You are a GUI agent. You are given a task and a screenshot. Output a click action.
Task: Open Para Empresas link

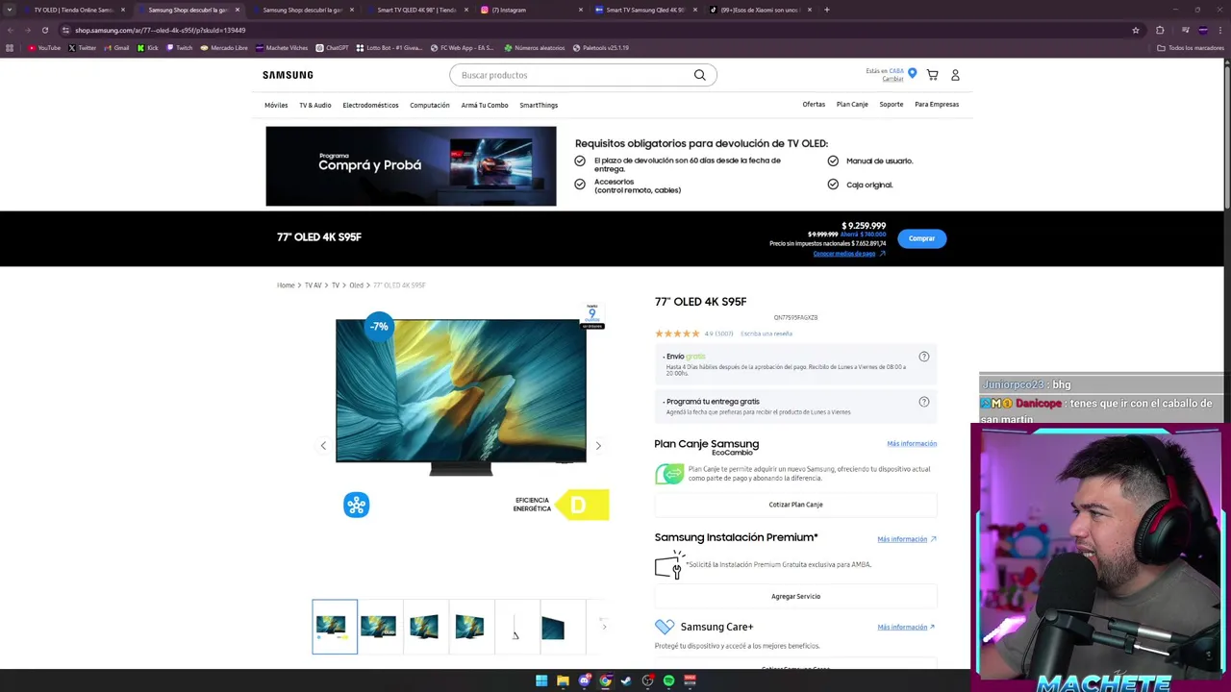(937, 104)
